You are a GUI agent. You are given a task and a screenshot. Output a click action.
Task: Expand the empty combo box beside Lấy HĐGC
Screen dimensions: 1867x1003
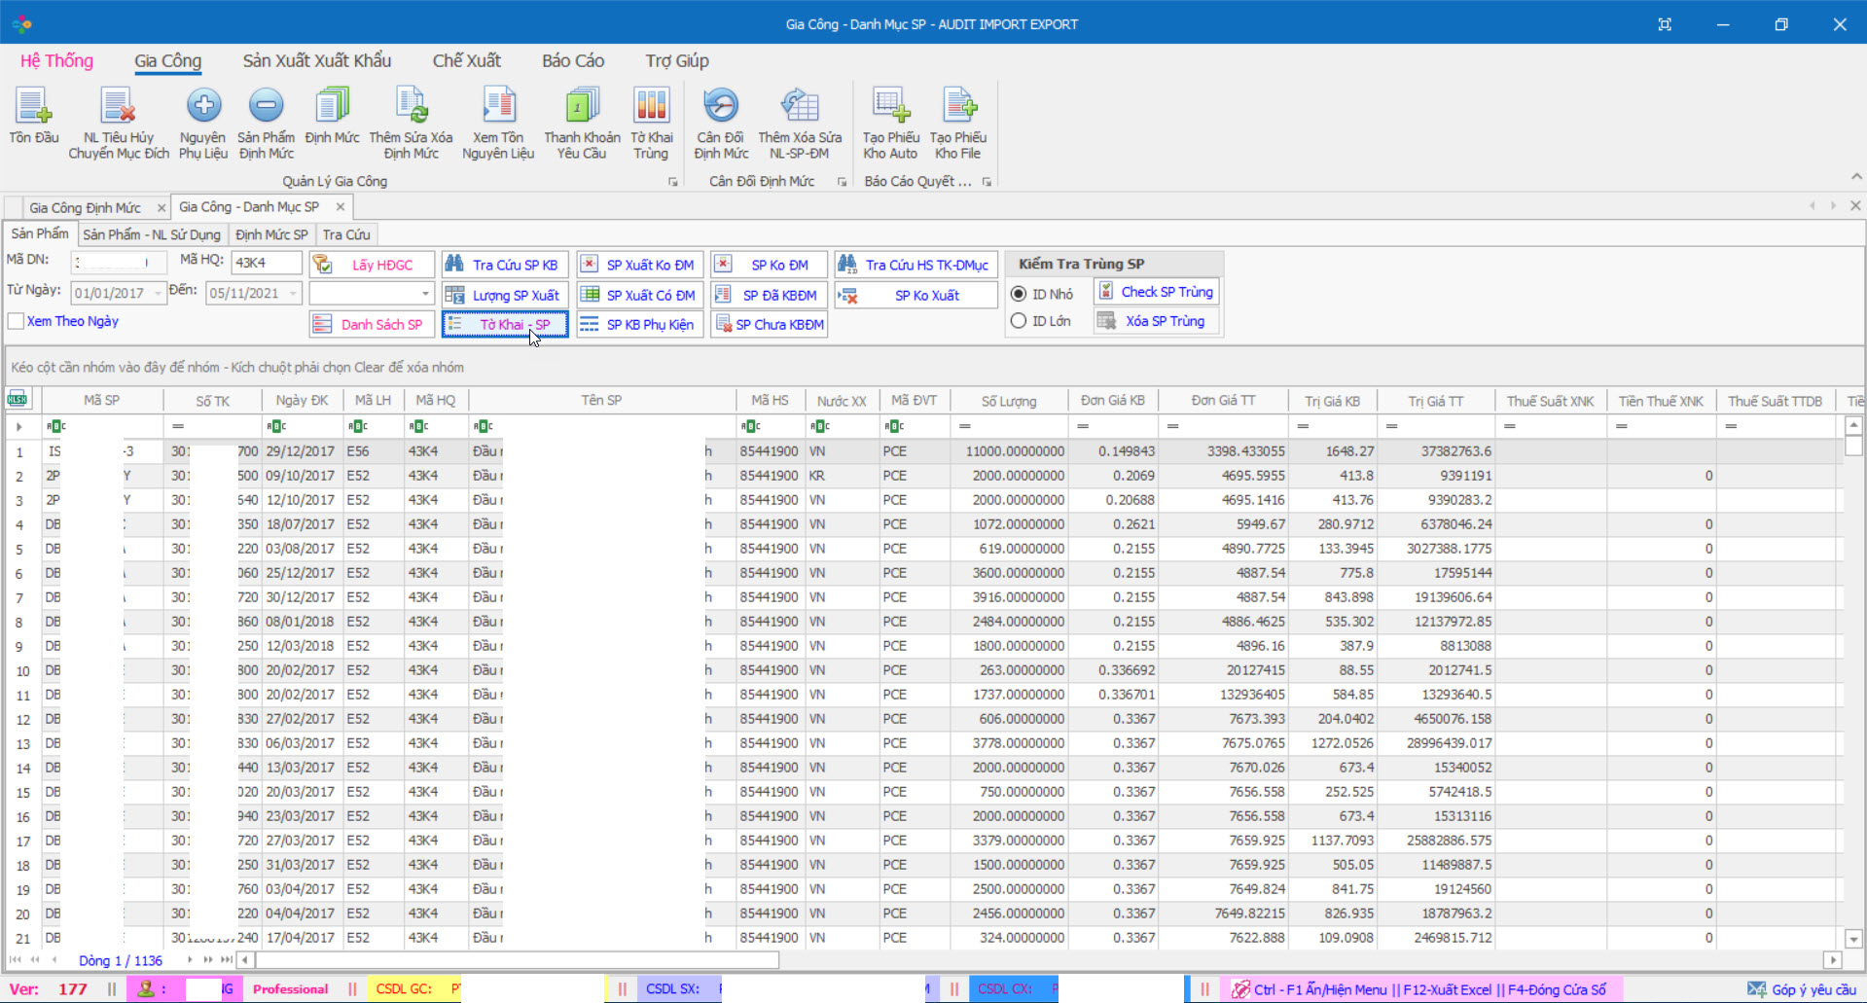click(425, 294)
